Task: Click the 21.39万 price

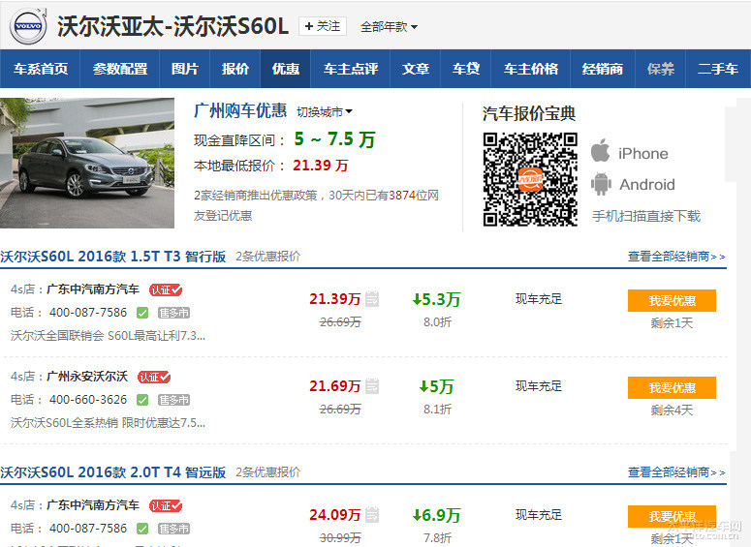Action: pyautogui.click(x=334, y=299)
